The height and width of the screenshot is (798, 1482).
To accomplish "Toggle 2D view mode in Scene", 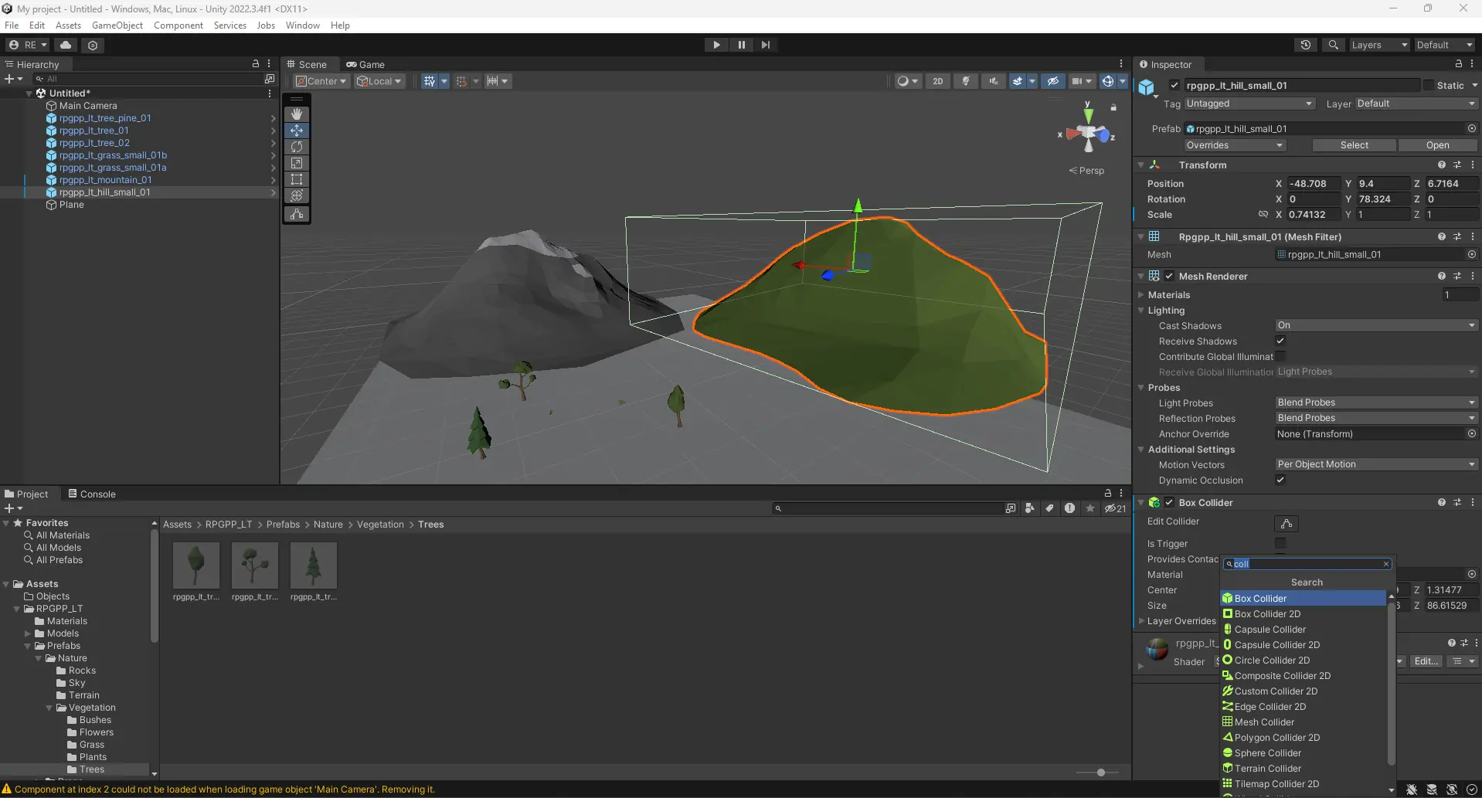I will [937, 81].
